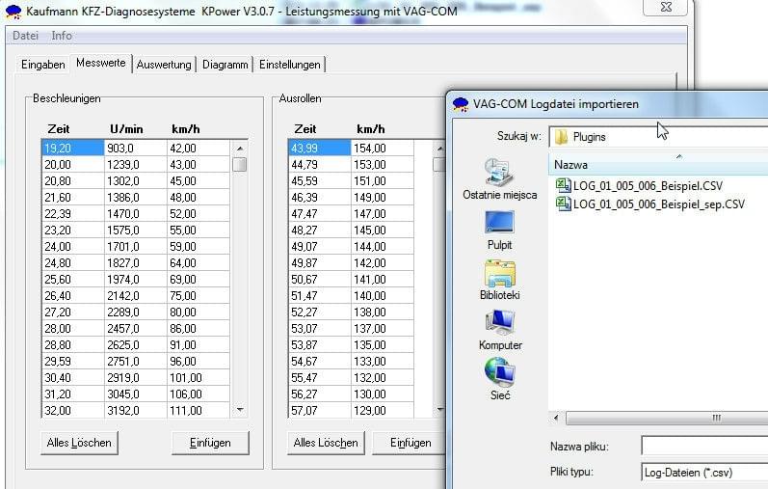Open Biblioteki libraries location
This screenshot has width=768, height=489.
click(x=499, y=280)
